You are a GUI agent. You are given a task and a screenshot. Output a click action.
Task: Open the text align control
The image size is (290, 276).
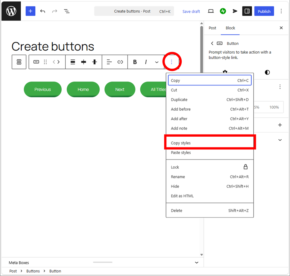109,62
